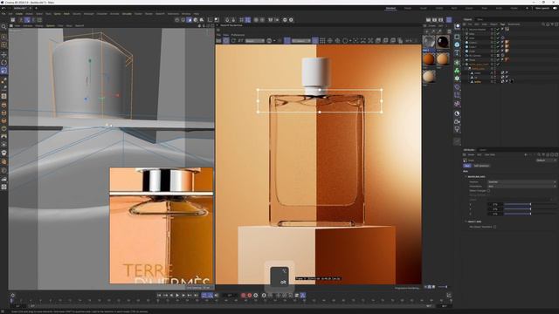
Task: Switch to the Takes tab beside Objects
Action: (480, 19)
